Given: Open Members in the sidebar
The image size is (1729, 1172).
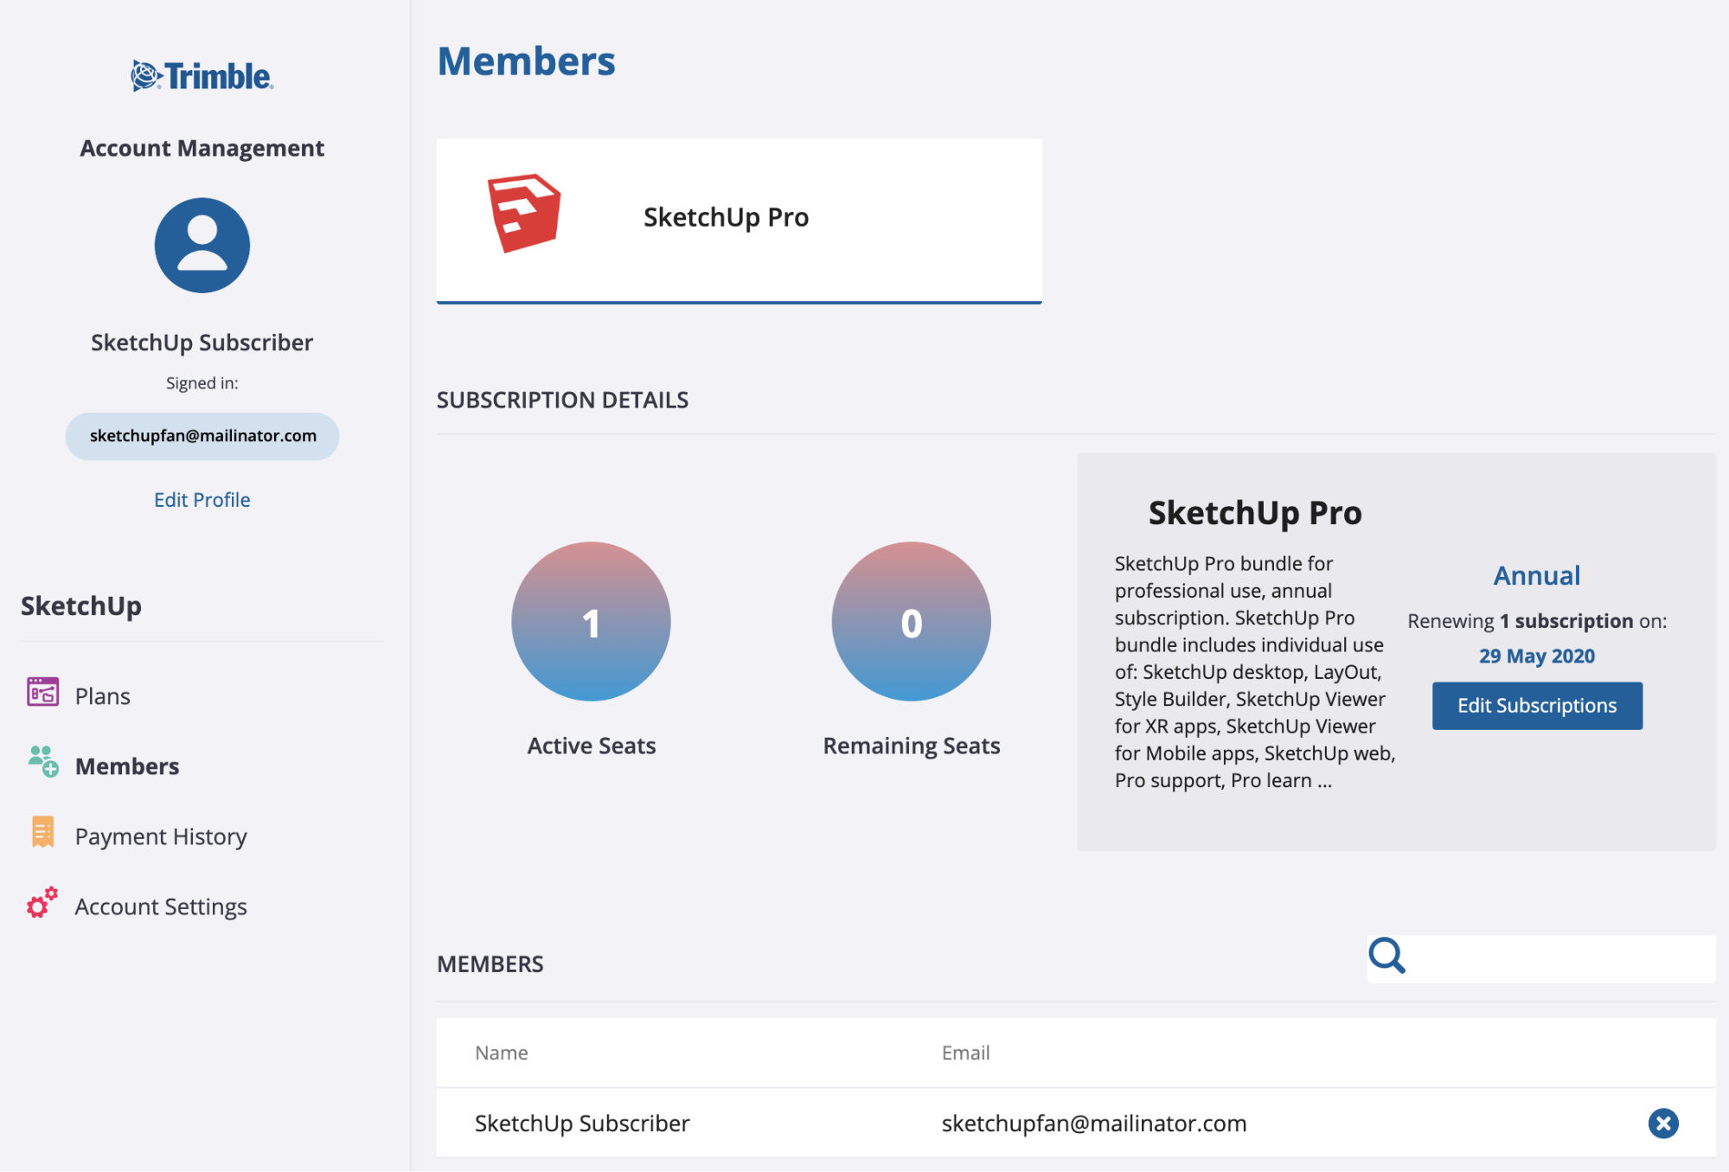Looking at the screenshot, I should tap(127, 765).
